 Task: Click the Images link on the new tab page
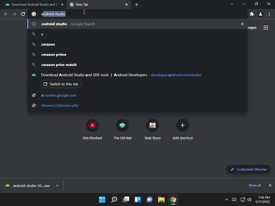252,28
